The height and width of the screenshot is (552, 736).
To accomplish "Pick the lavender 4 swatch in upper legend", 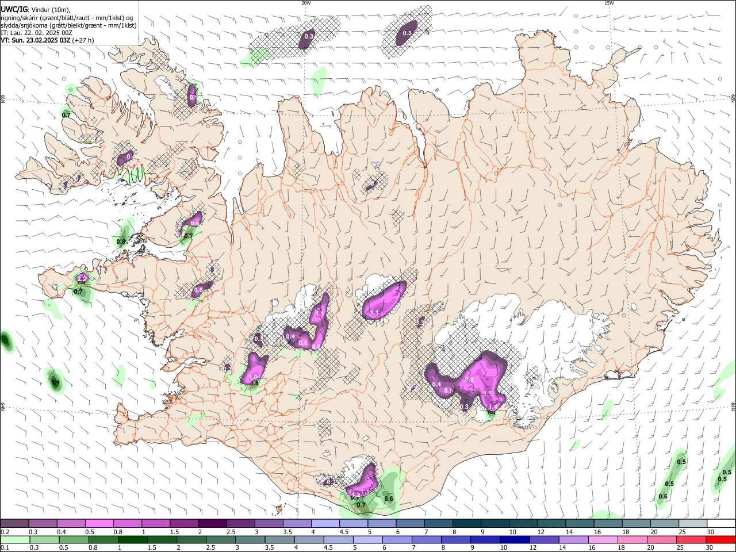I will (x=325, y=523).
